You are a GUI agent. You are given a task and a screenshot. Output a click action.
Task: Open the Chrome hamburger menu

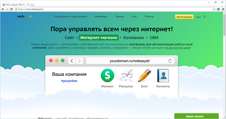point(223,9)
